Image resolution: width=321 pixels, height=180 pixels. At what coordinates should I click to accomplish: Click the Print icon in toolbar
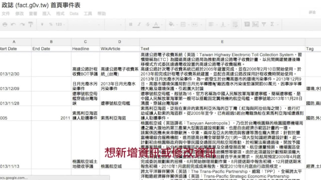pyautogui.click(x=5, y=24)
